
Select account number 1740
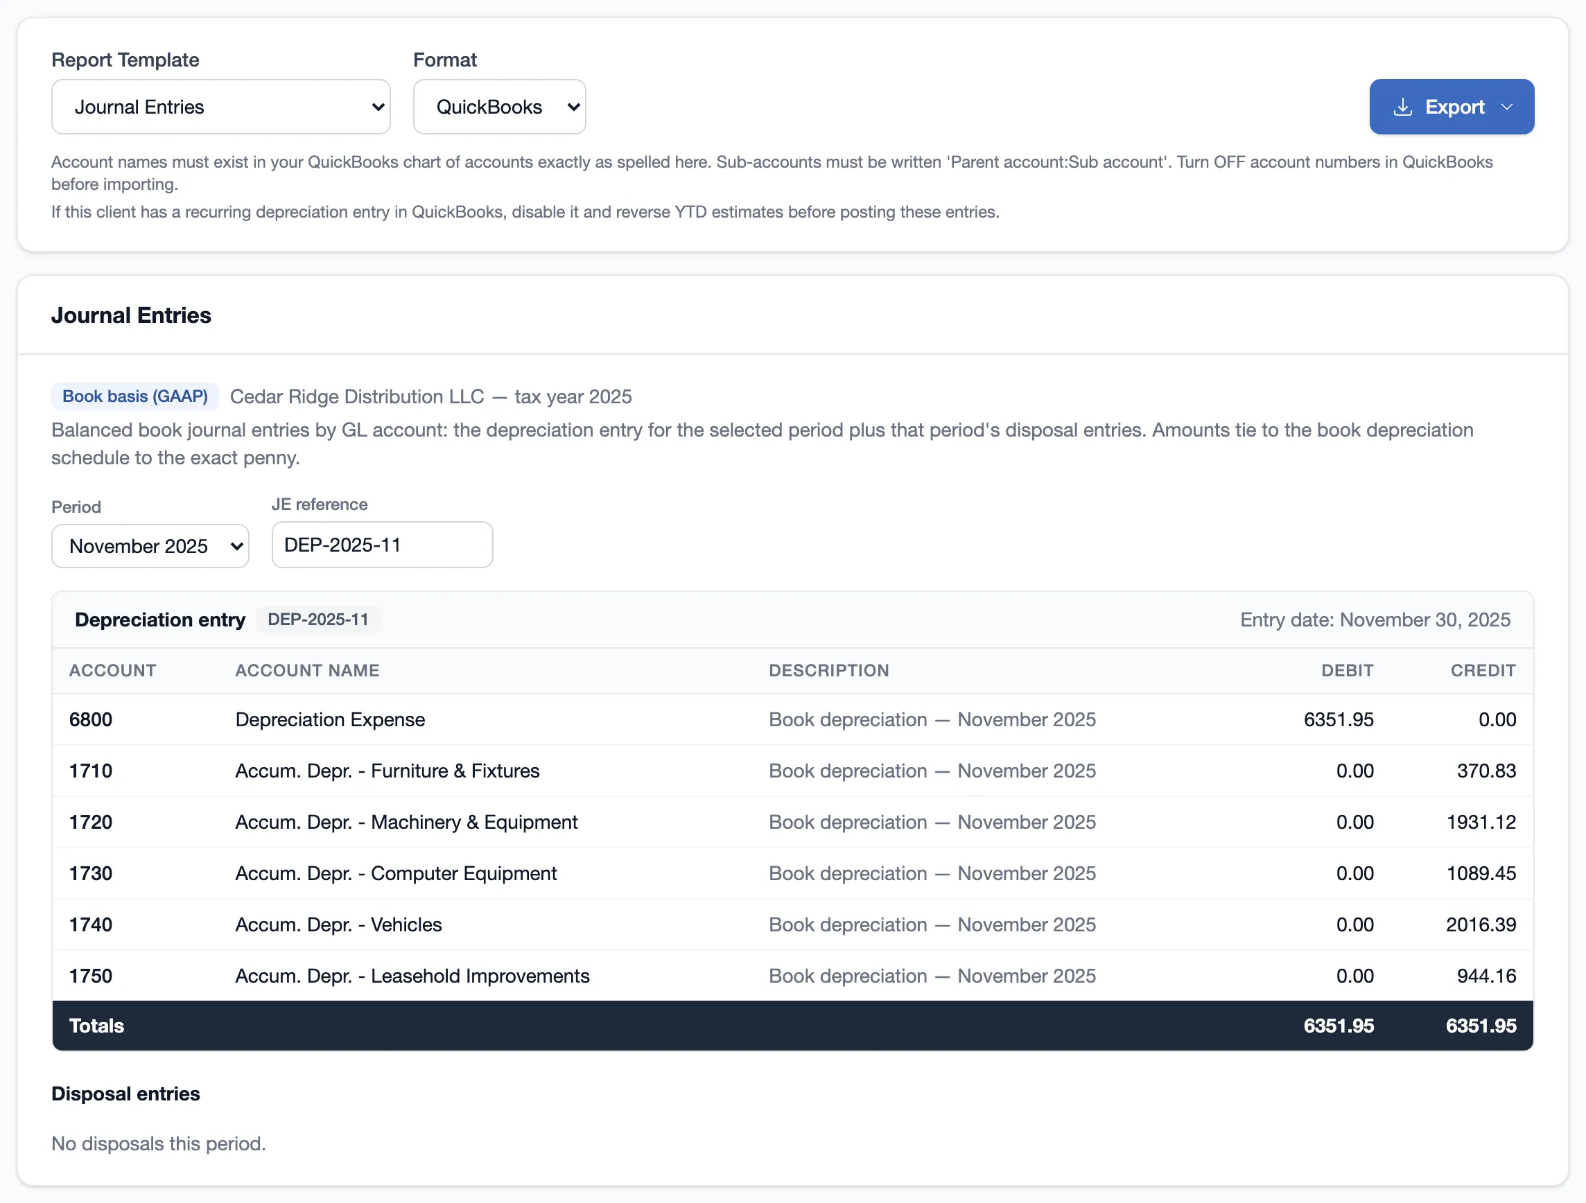[x=91, y=925]
